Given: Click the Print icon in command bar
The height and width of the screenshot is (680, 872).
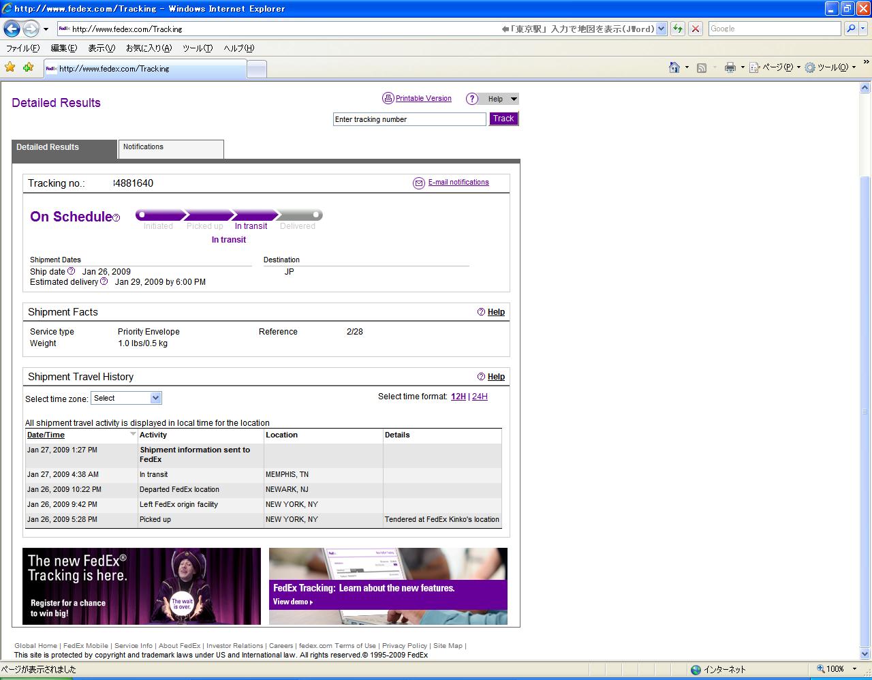Looking at the screenshot, I should tap(730, 67).
